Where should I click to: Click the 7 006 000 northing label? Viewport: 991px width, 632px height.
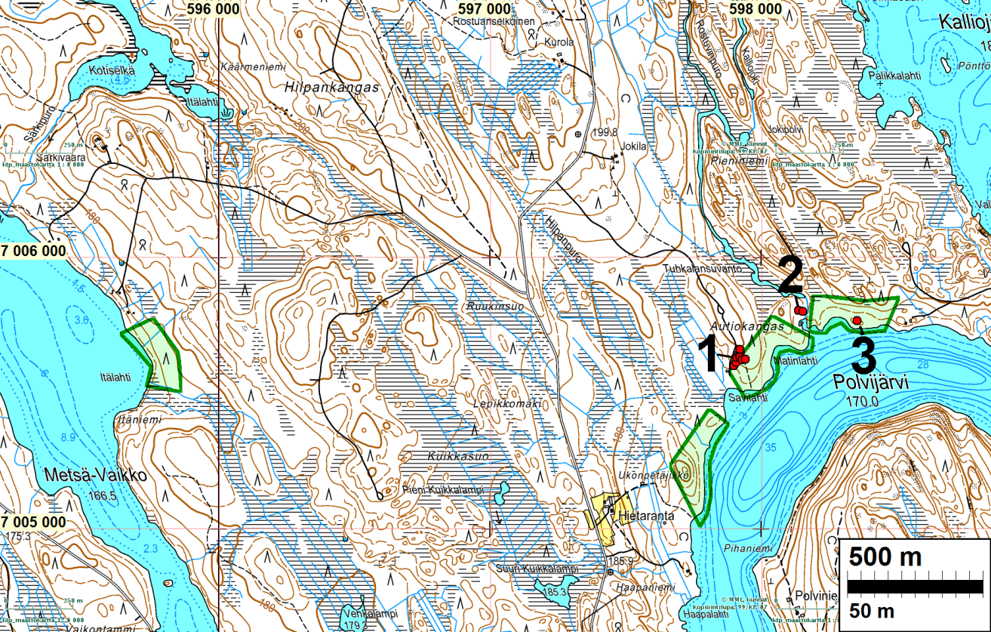click(34, 251)
